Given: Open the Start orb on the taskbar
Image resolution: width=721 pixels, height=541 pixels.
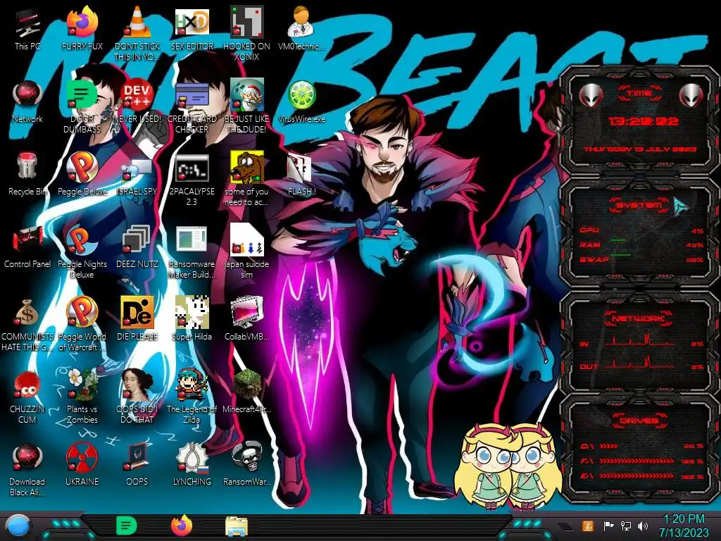Looking at the screenshot, I should tap(17, 526).
